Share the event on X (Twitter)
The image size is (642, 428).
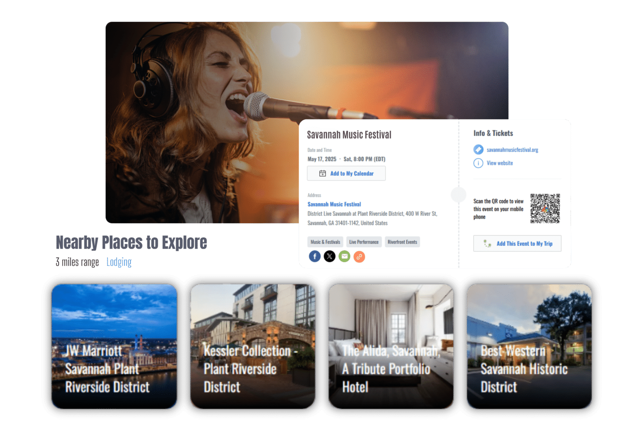click(330, 256)
